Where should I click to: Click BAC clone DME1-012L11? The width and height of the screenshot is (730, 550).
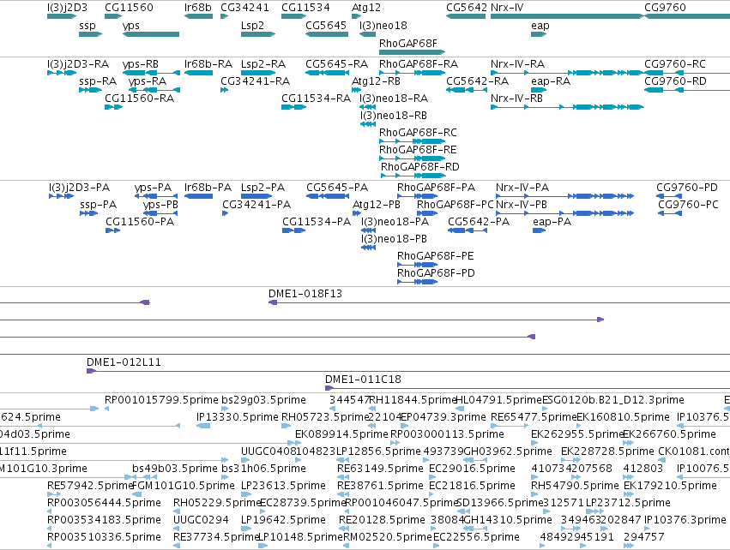tap(124, 362)
